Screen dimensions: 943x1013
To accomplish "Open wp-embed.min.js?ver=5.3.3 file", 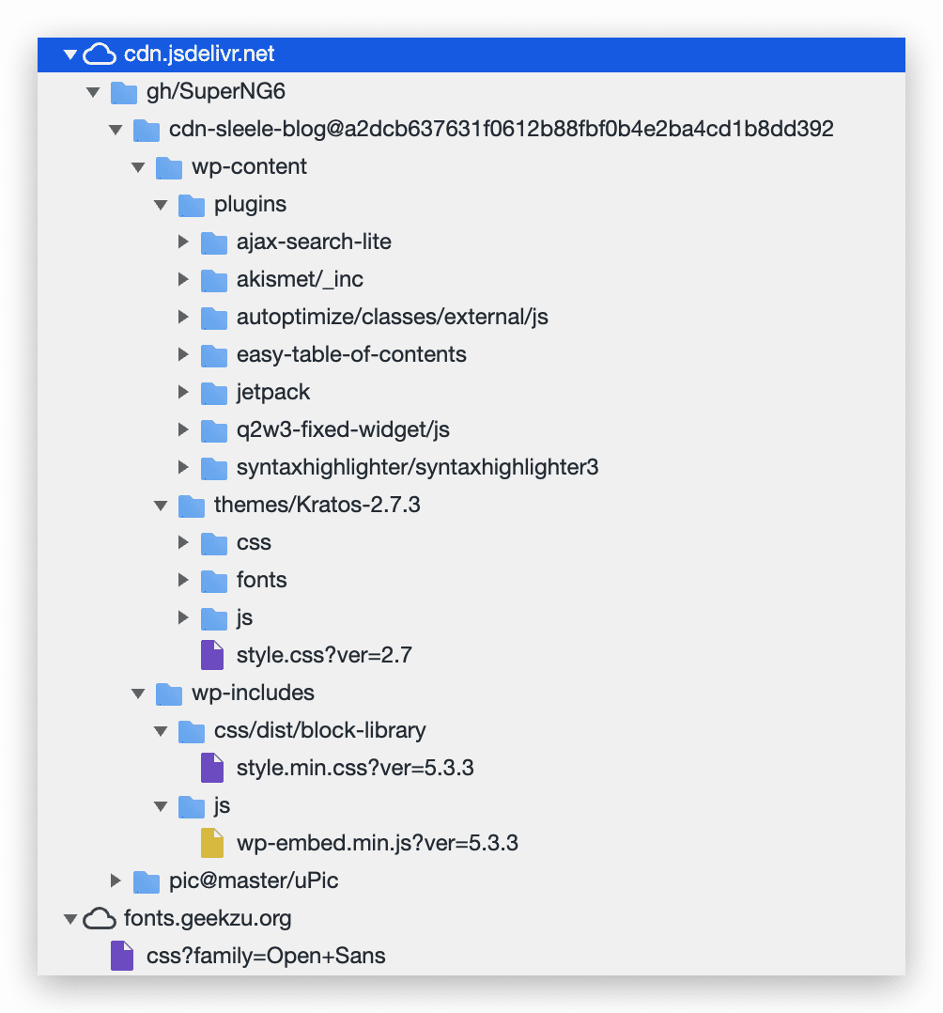I will (378, 843).
